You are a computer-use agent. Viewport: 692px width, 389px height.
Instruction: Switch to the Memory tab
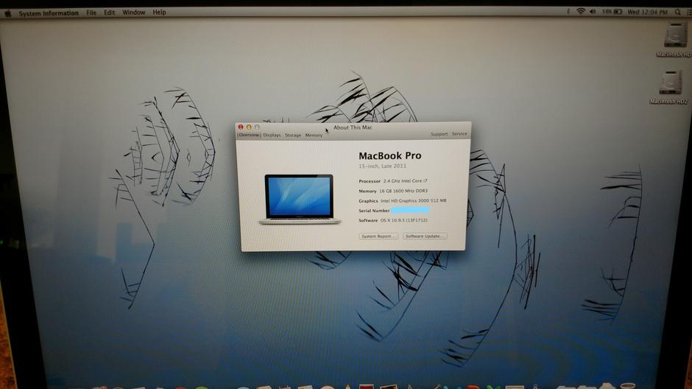(x=314, y=135)
